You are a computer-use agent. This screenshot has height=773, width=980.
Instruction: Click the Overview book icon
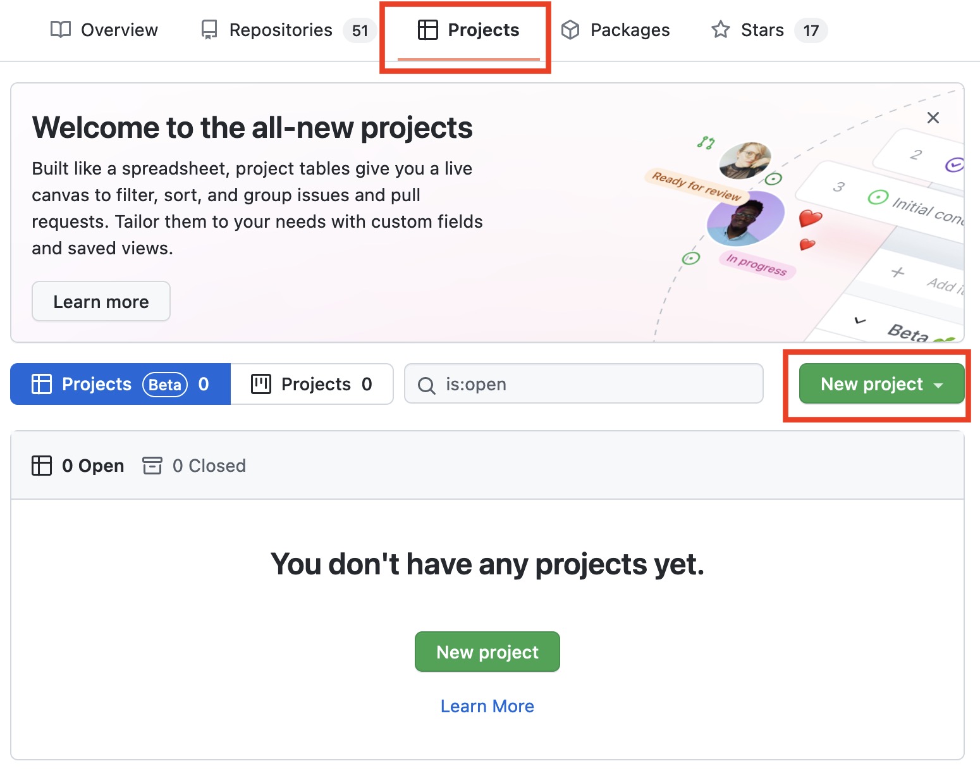click(x=61, y=30)
